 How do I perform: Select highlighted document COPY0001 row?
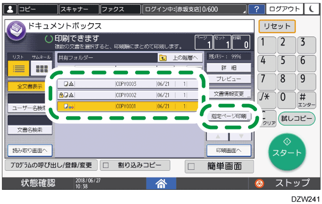pos(127,106)
